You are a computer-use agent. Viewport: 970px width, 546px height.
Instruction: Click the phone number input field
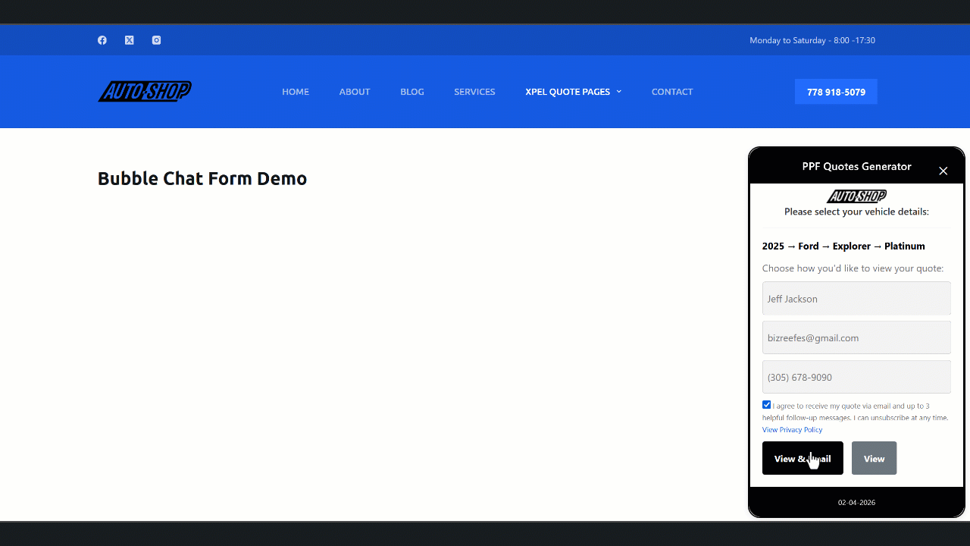point(856,377)
